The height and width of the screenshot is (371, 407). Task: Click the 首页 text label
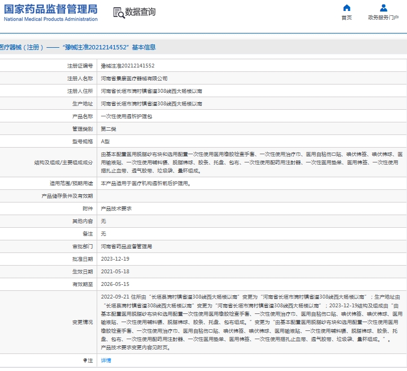pos(347,18)
